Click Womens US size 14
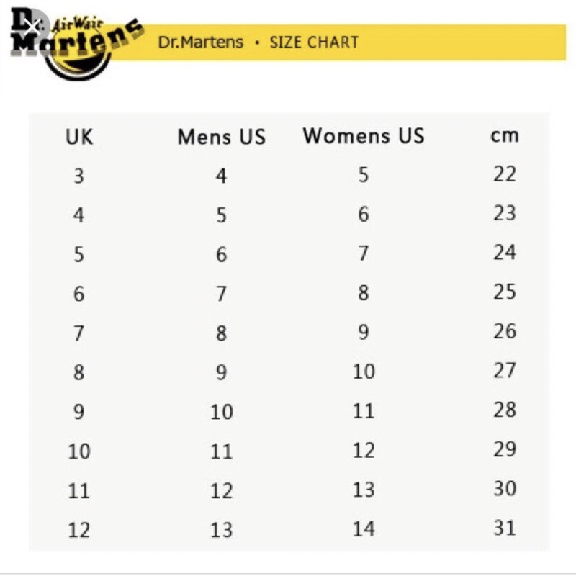The width and height of the screenshot is (576, 576). 364,529
